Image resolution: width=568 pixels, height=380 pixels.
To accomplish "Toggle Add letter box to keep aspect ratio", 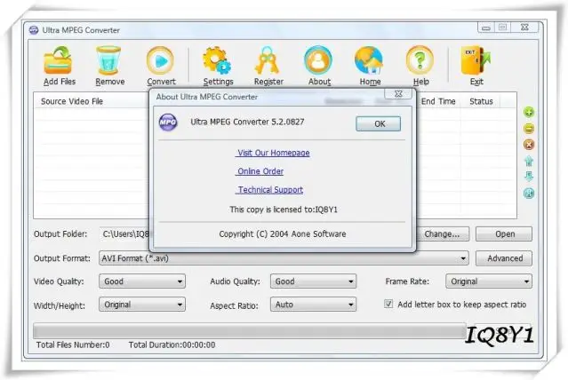I will 388,304.
